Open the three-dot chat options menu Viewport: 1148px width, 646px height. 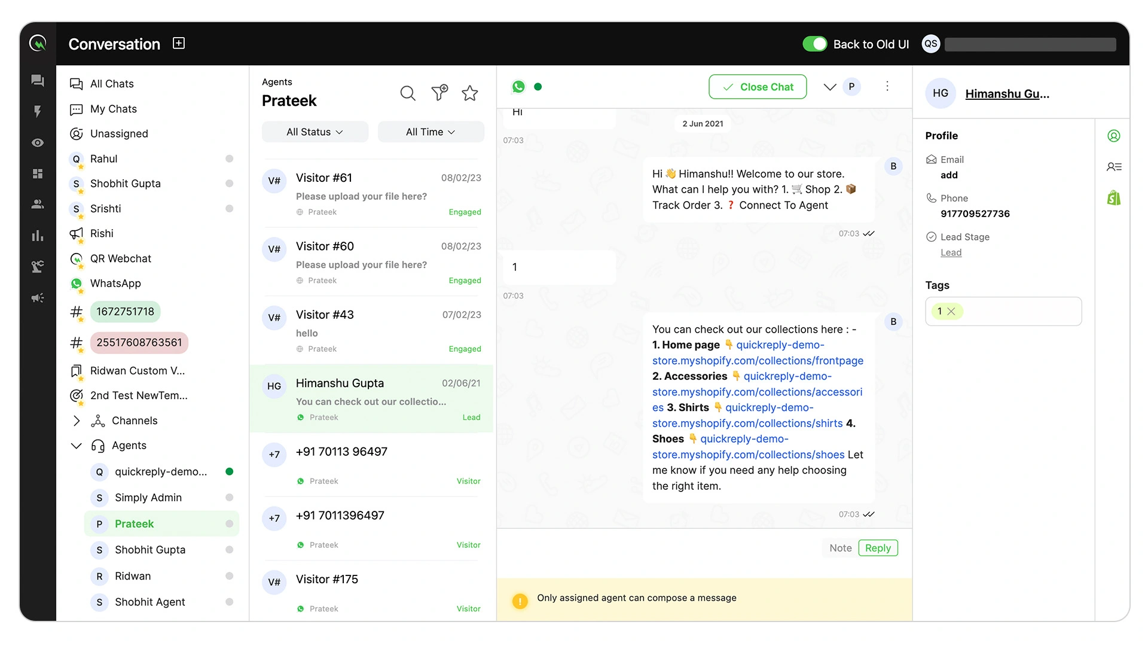(x=887, y=87)
